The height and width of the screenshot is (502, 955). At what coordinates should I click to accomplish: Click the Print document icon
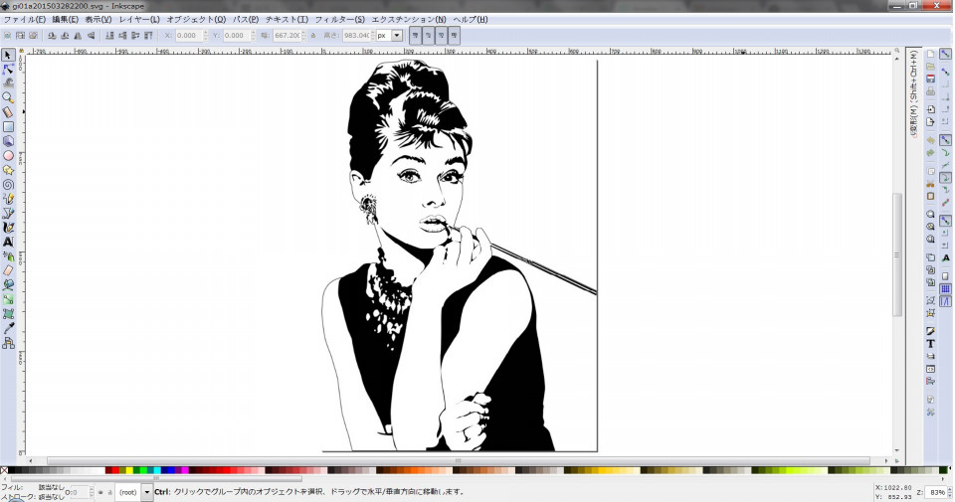(930, 91)
